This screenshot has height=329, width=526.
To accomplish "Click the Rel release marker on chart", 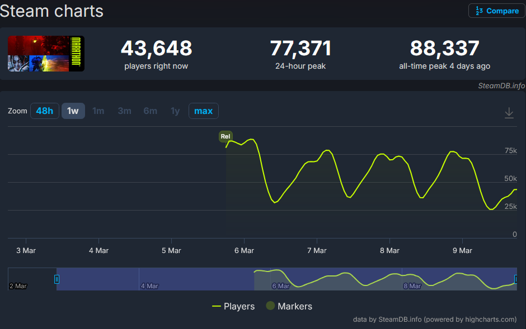I will coord(226,136).
